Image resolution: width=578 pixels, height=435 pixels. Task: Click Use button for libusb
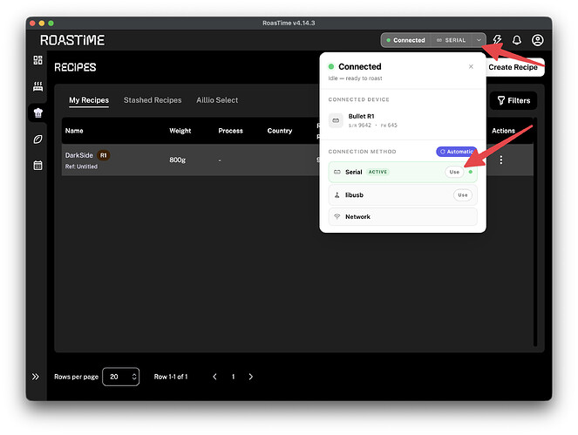pos(463,195)
